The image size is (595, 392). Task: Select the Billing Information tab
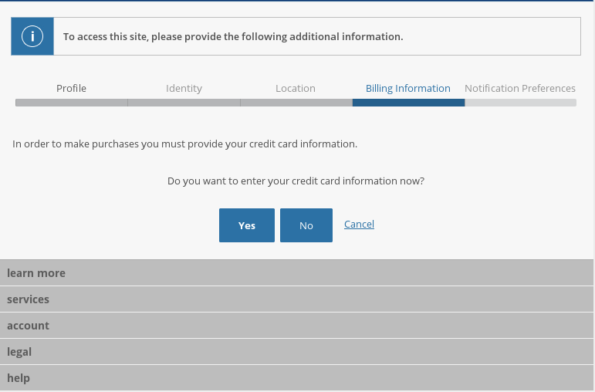click(x=408, y=89)
